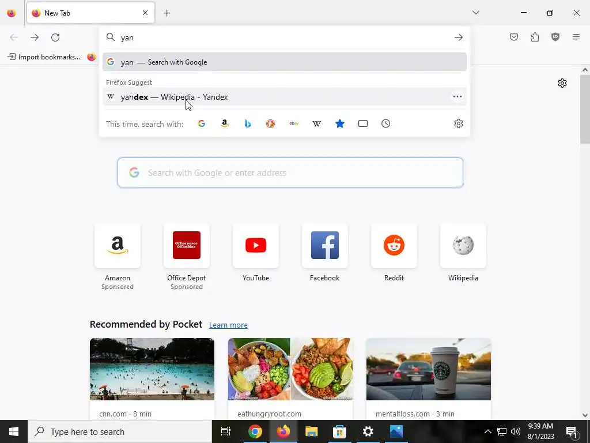The height and width of the screenshot is (443, 590).
Task: Save page to Pocket from the toolbar icon
Action: [514, 37]
